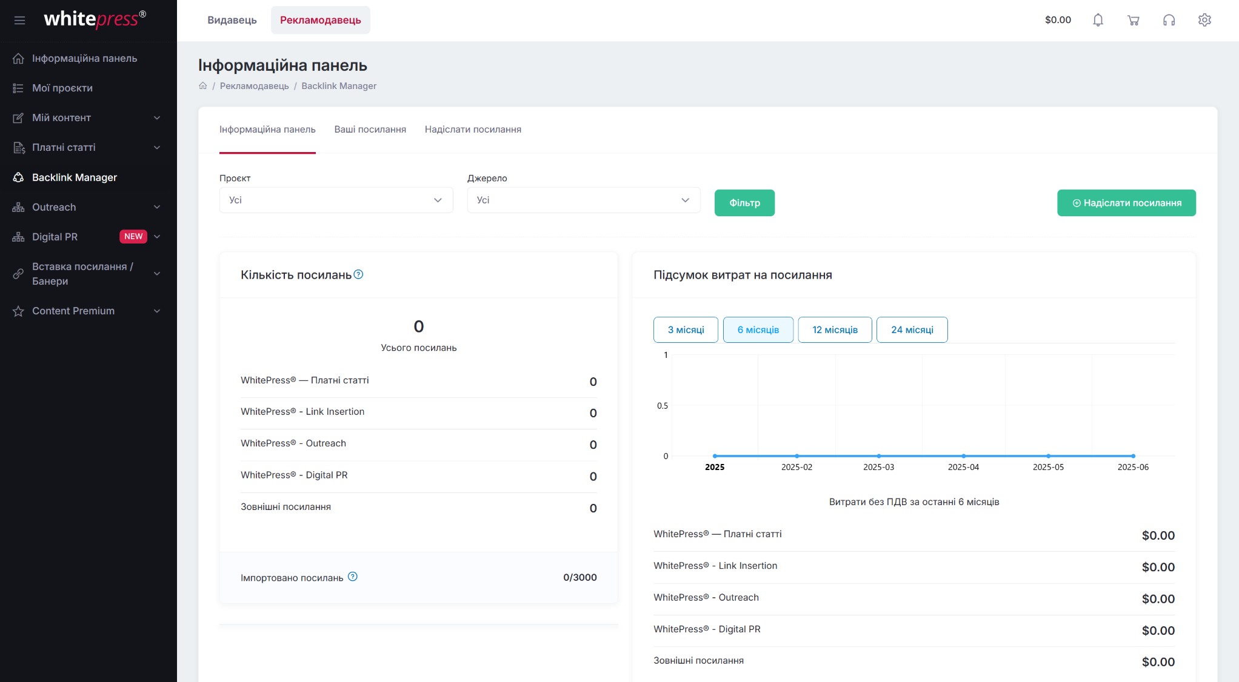Click the green Фільтр button
The image size is (1239, 682).
pyautogui.click(x=744, y=203)
